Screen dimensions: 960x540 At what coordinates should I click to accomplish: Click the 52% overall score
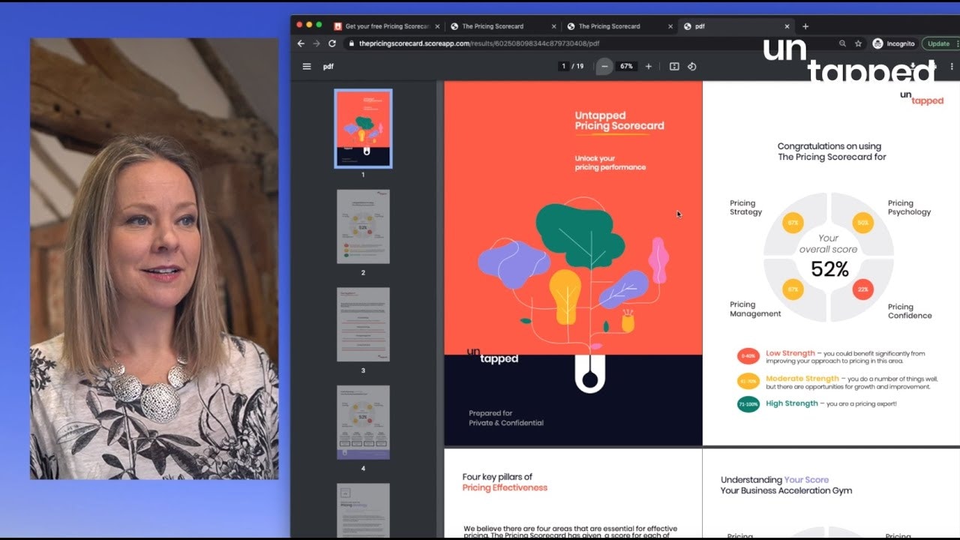829,268
